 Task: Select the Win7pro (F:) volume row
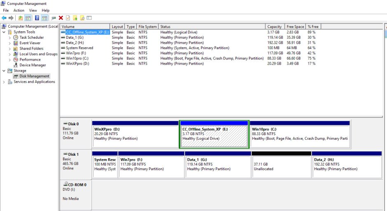point(190,53)
